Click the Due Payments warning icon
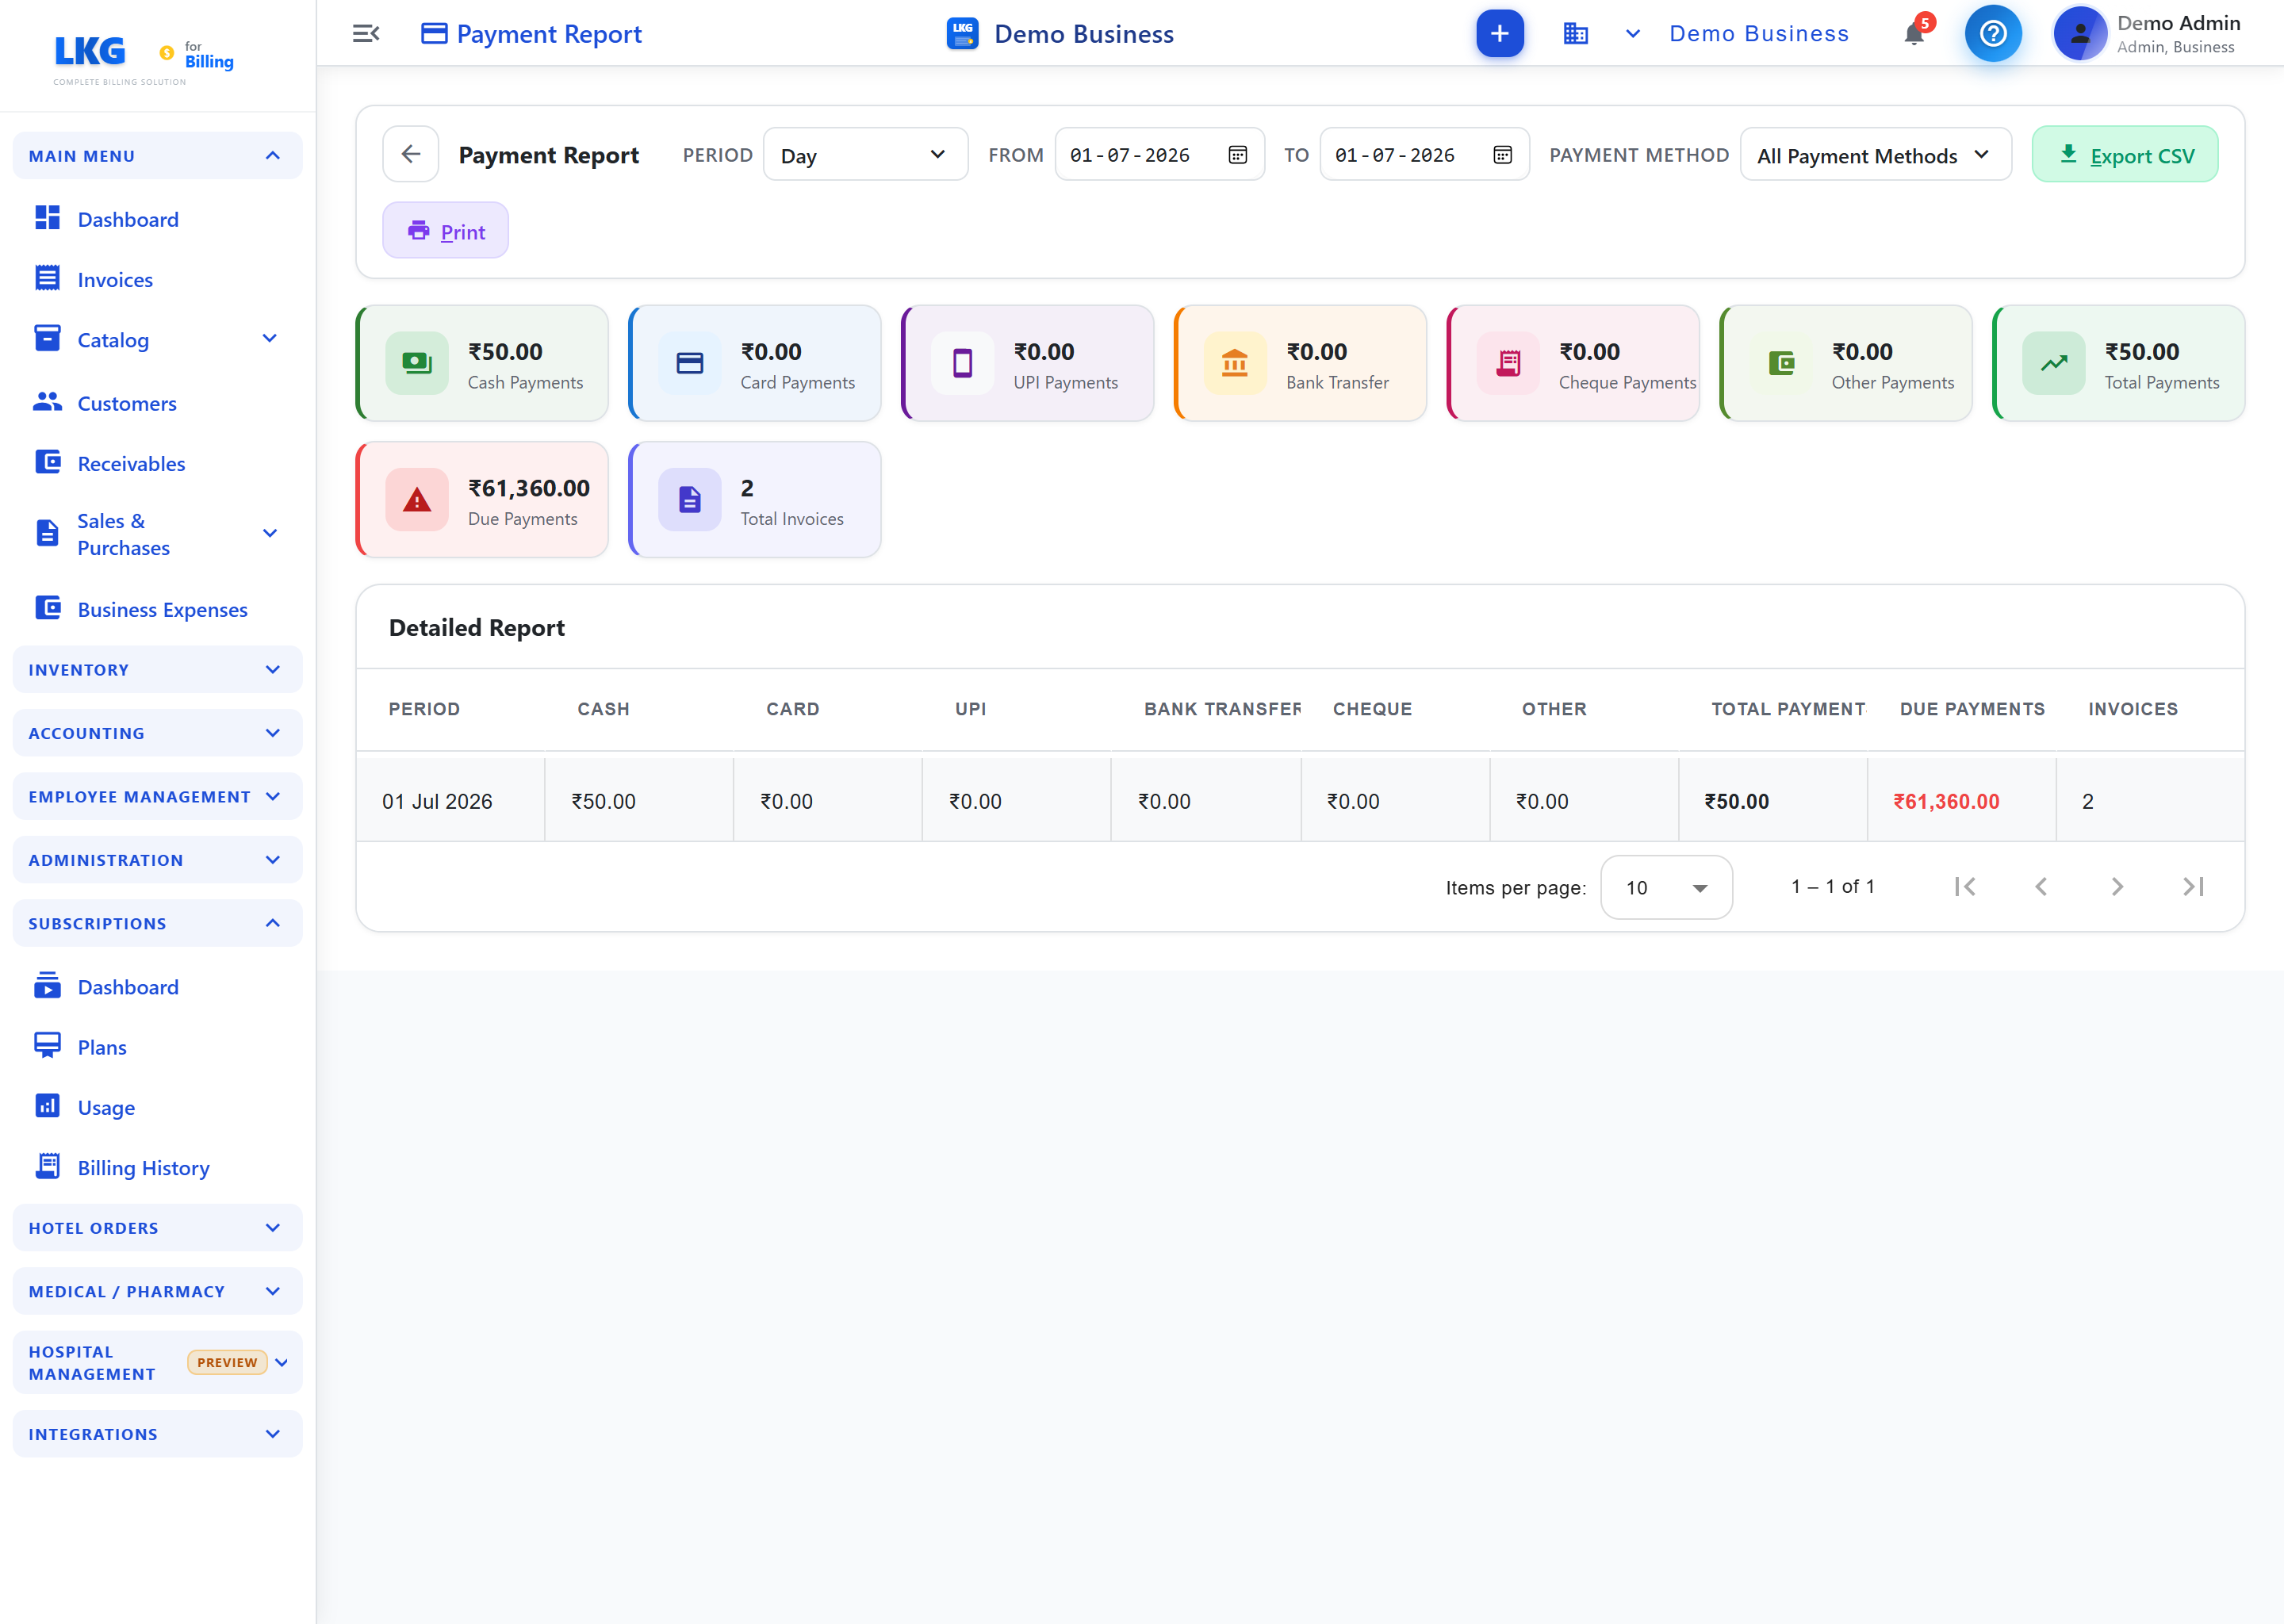 pyautogui.click(x=417, y=499)
